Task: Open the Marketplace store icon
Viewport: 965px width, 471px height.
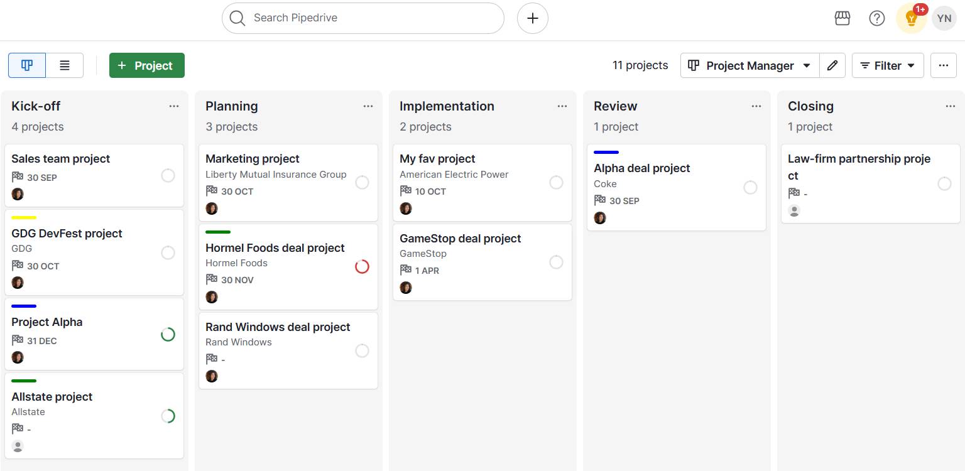Action: (842, 18)
